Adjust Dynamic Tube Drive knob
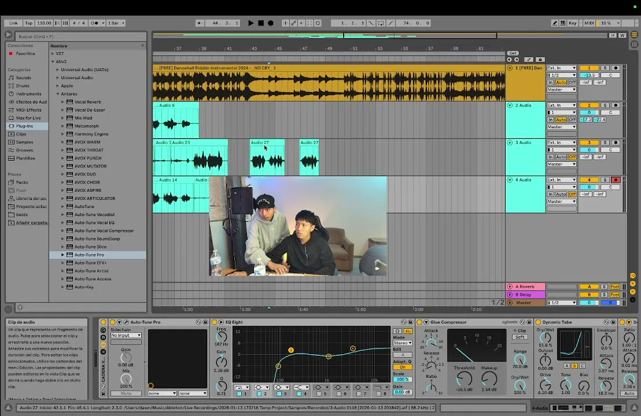The image size is (641, 416). 545,385
